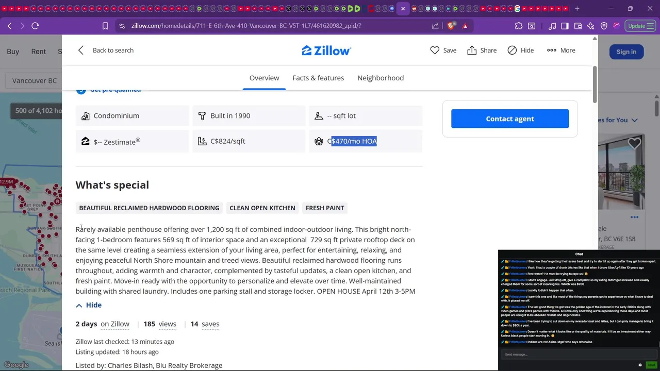Click the Contact agent button
Image resolution: width=660 pixels, height=371 pixels.
click(510, 119)
